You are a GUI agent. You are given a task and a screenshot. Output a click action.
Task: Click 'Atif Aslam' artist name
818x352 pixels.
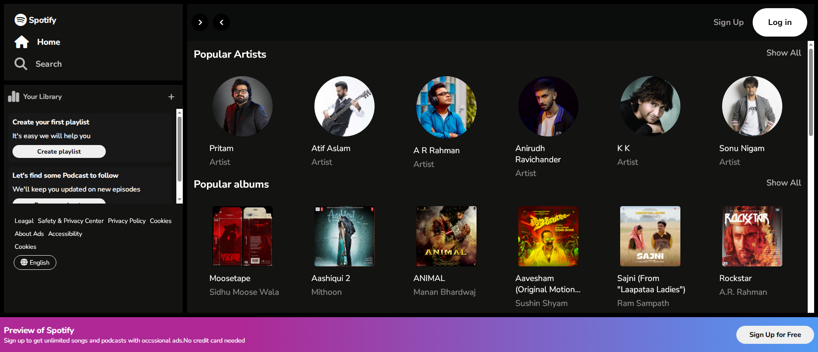(331, 148)
